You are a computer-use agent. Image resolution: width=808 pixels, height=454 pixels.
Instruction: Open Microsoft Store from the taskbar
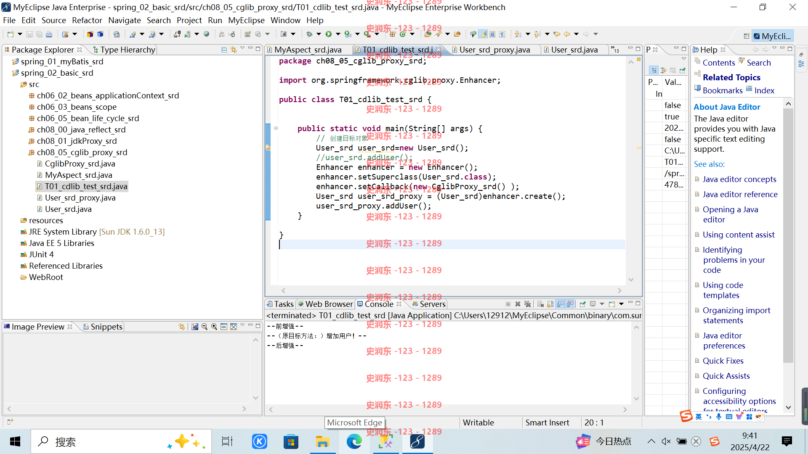[291, 441]
